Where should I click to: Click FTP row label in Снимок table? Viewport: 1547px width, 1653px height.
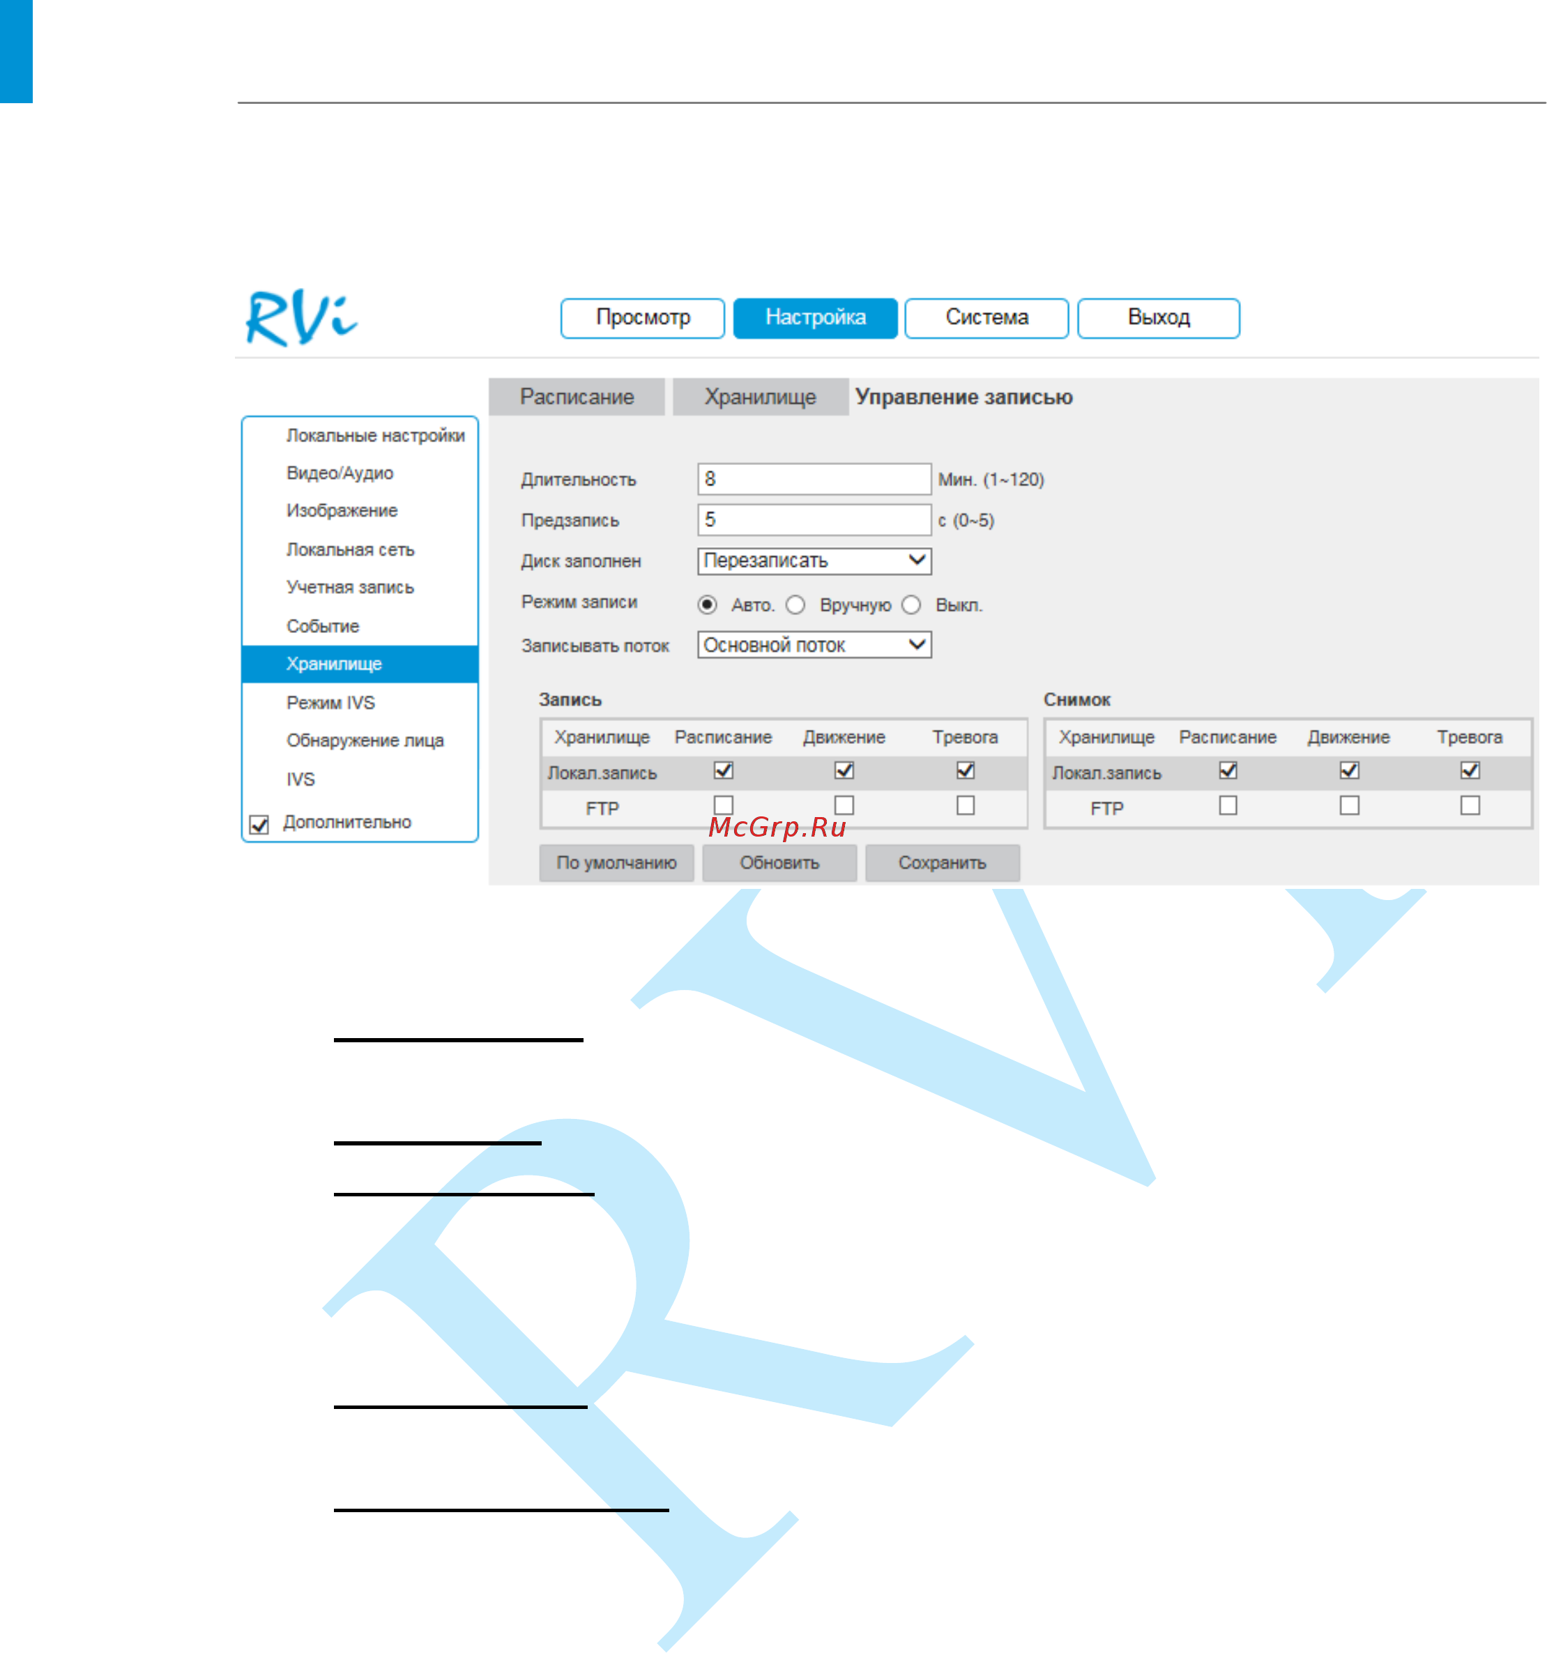(x=1106, y=808)
